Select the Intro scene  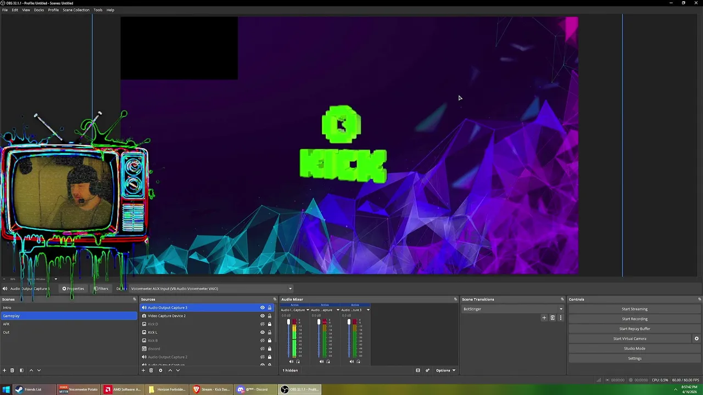pyautogui.click(x=69, y=308)
